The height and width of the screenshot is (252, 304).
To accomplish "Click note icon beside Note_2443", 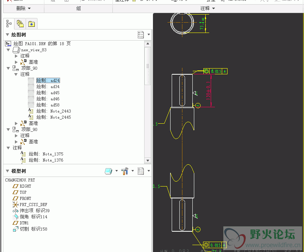I will tap(31, 111).
